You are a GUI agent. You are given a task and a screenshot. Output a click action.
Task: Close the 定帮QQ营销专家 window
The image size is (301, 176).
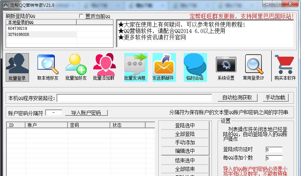290,4
